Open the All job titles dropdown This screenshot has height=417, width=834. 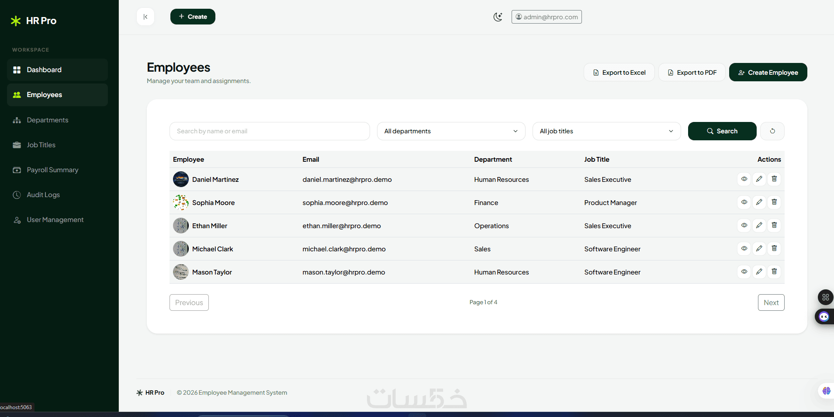606,131
